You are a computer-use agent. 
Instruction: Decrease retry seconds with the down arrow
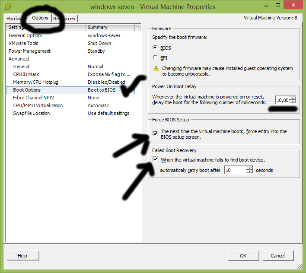coord(249,171)
